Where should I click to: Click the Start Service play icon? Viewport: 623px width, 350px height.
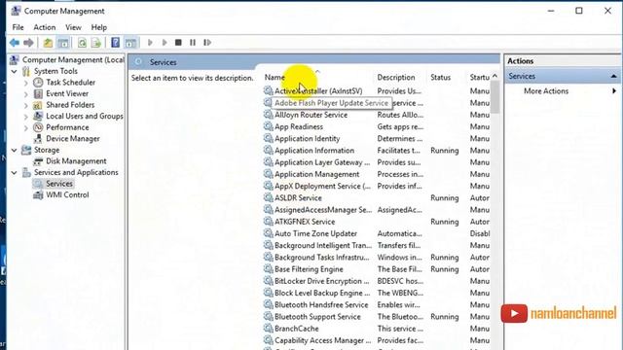pyautogui.click(x=150, y=43)
